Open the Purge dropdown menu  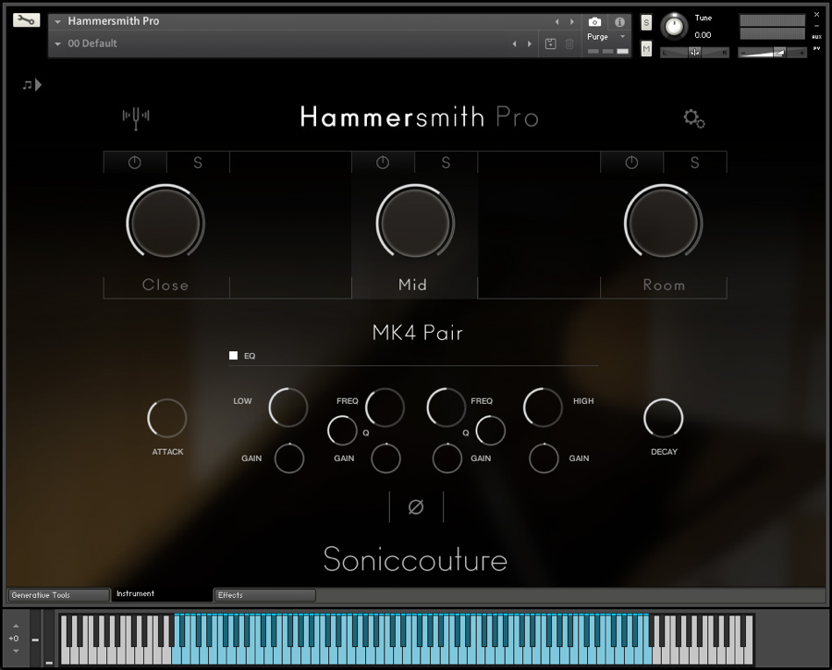tap(606, 37)
